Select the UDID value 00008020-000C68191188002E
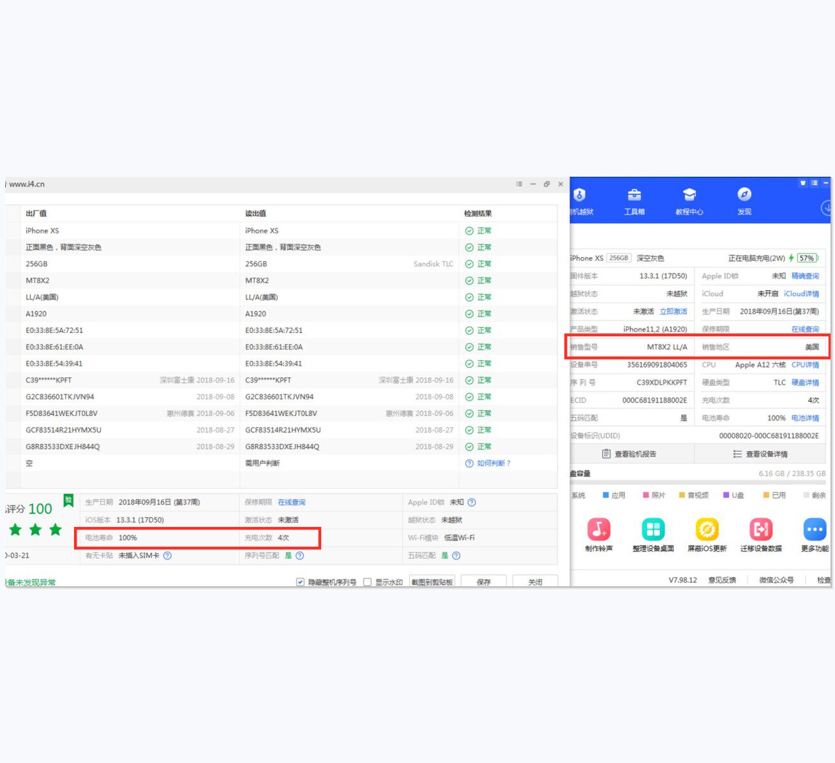This screenshot has width=835, height=763. click(769, 436)
